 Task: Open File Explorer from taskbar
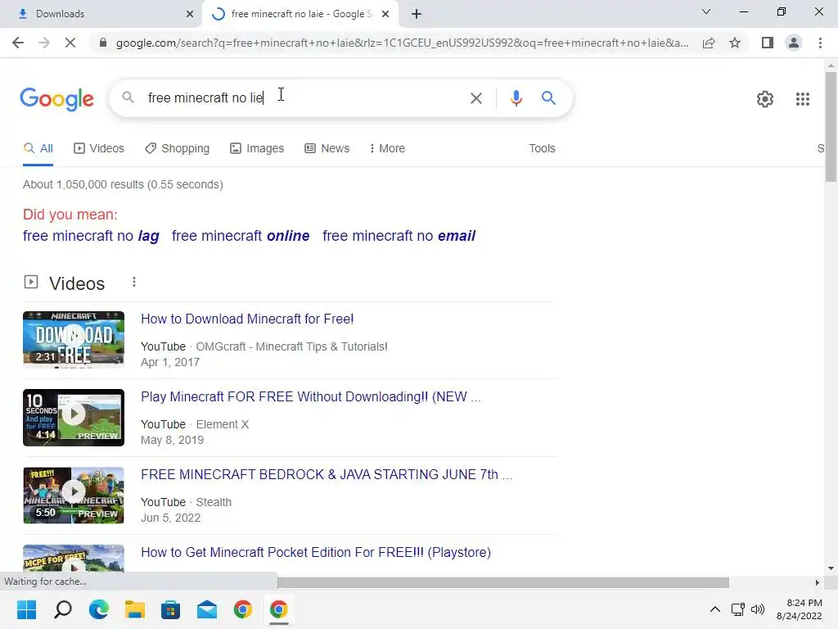pyautogui.click(x=135, y=609)
